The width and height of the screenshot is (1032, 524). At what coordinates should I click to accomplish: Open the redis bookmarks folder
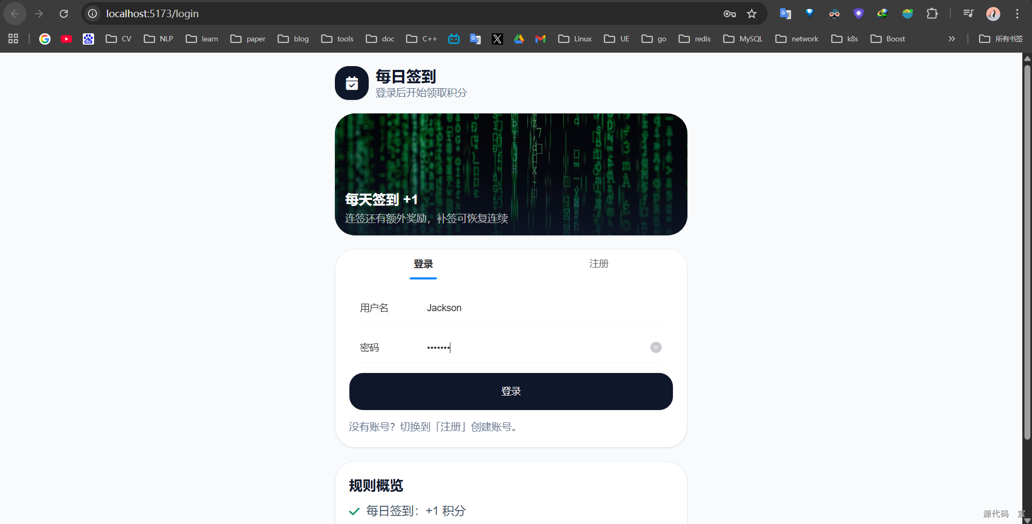pos(694,39)
